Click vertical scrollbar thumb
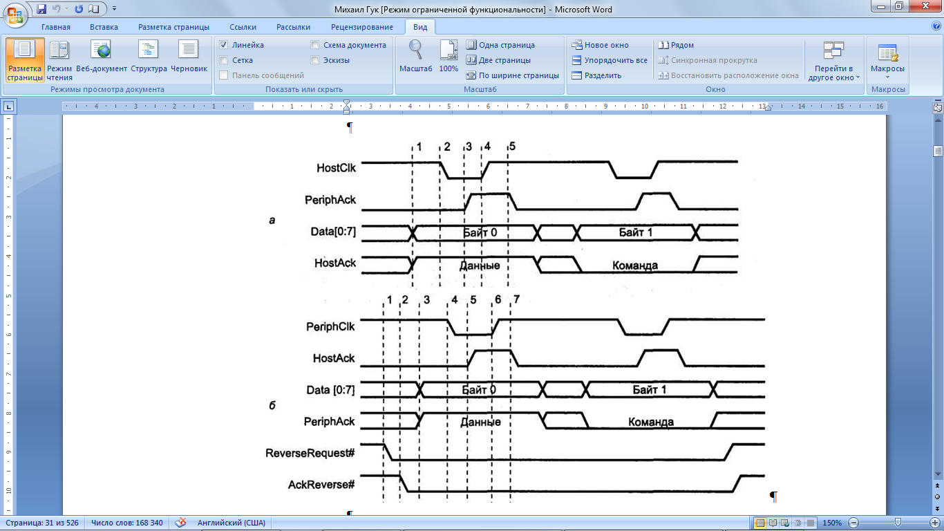944x531 pixels. pos(938,151)
